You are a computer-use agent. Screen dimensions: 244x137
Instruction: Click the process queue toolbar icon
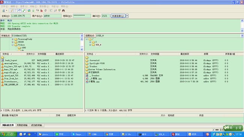33,11
